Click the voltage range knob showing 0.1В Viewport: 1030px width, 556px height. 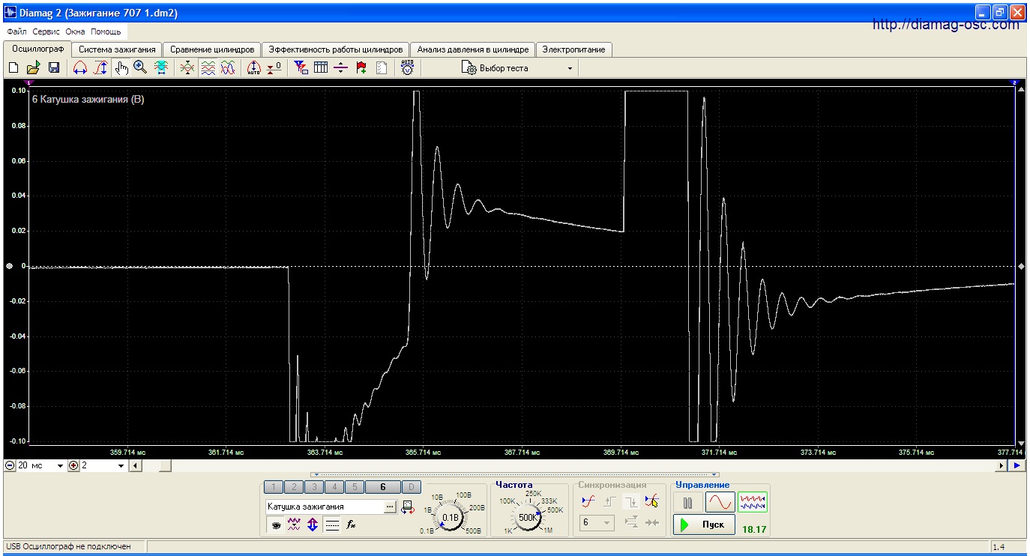[x=451, y=518]
